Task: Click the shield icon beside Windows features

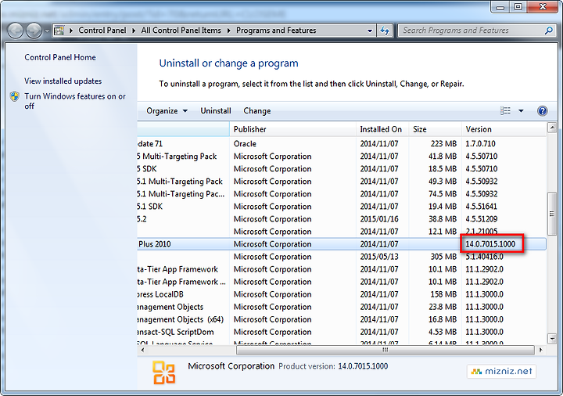Action: (x=15, y=96)
